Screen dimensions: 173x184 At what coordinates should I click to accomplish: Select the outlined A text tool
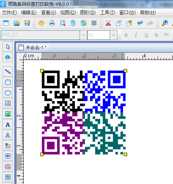coord(8,135)
